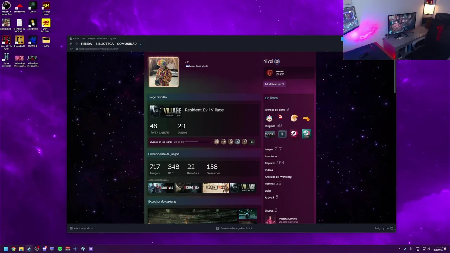Open Resident Evil 4 featured game thumbnail
This screenshot has width=450, height=253.
tap(188, 188)
